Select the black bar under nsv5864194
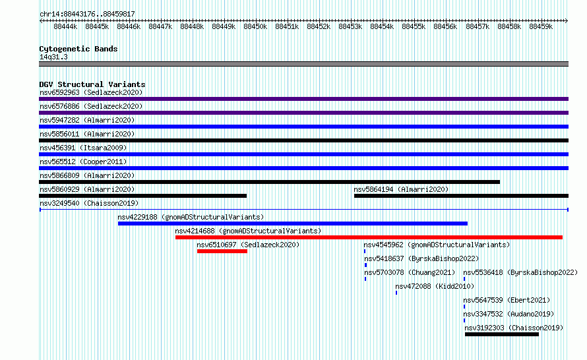Viewport: 587px width, 360px height. point(461,196)
